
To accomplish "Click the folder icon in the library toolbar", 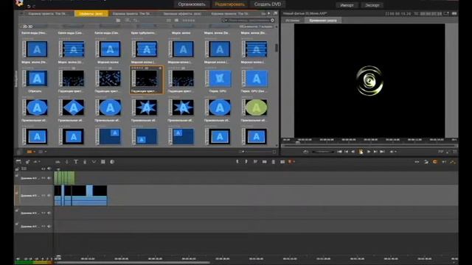I will point(118,20).
